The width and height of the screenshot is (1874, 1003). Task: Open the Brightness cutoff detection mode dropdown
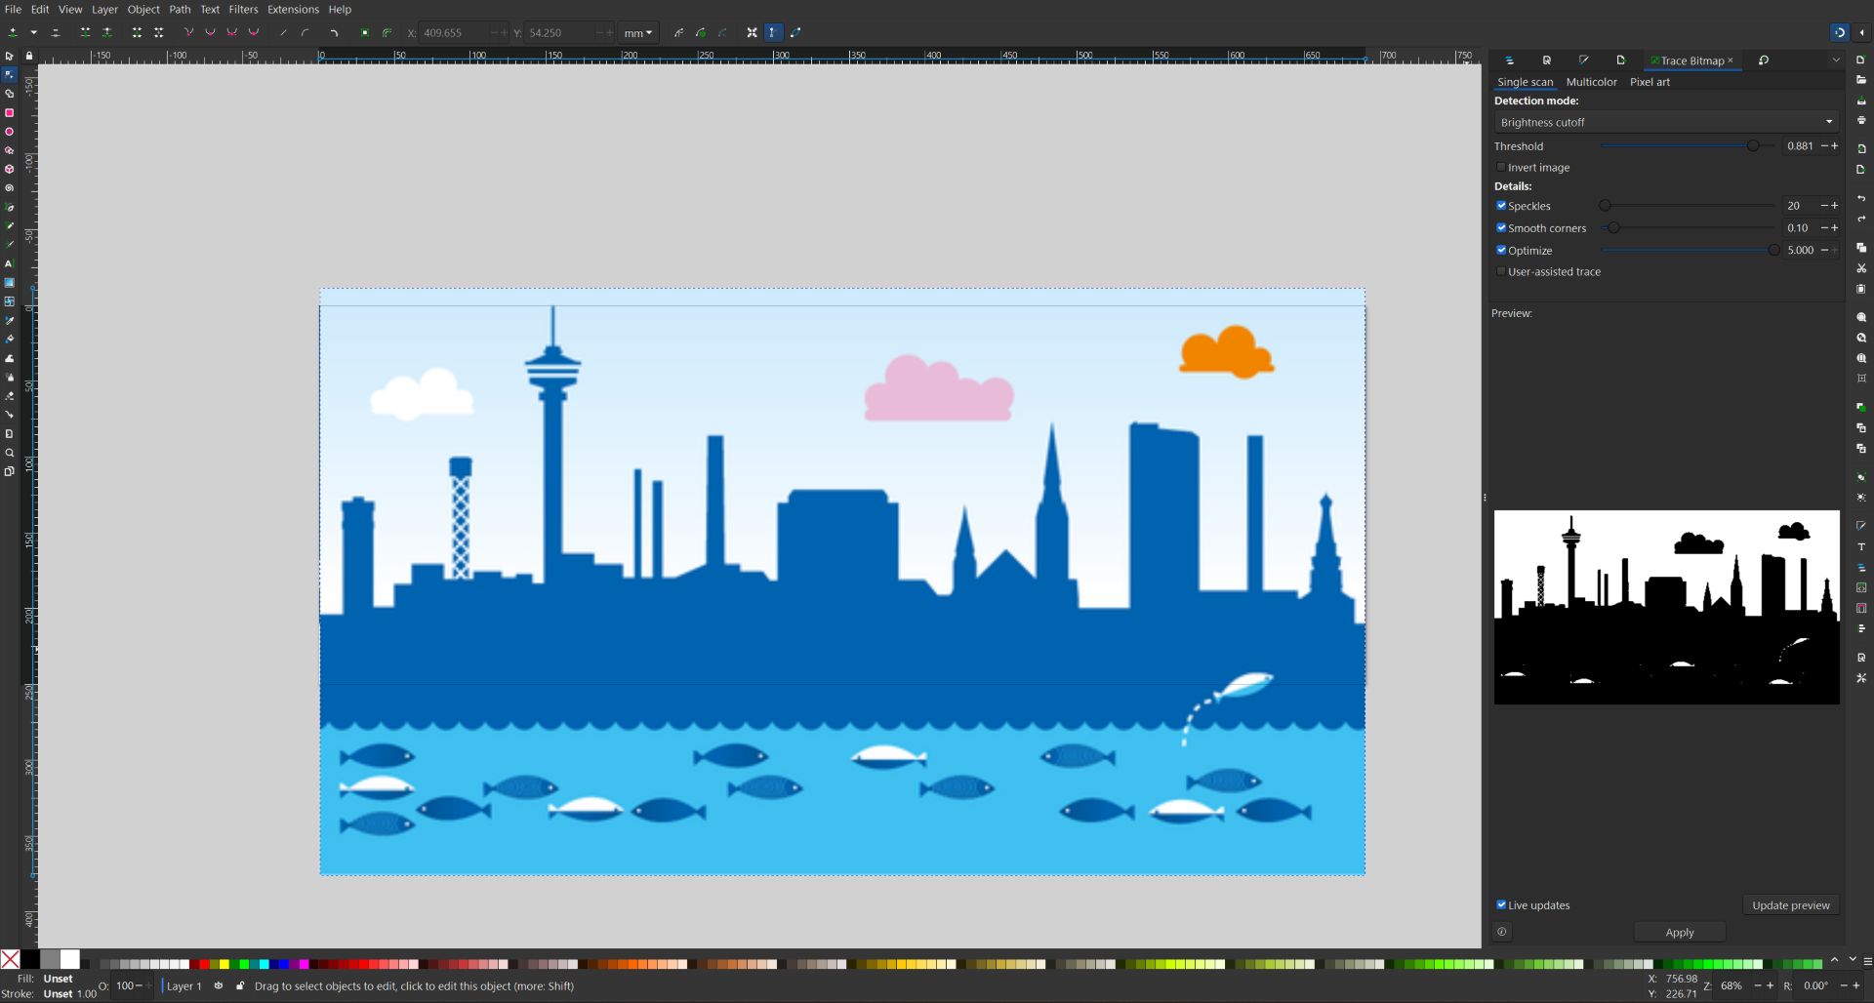pyautogui.click(x=1665, y=122)
